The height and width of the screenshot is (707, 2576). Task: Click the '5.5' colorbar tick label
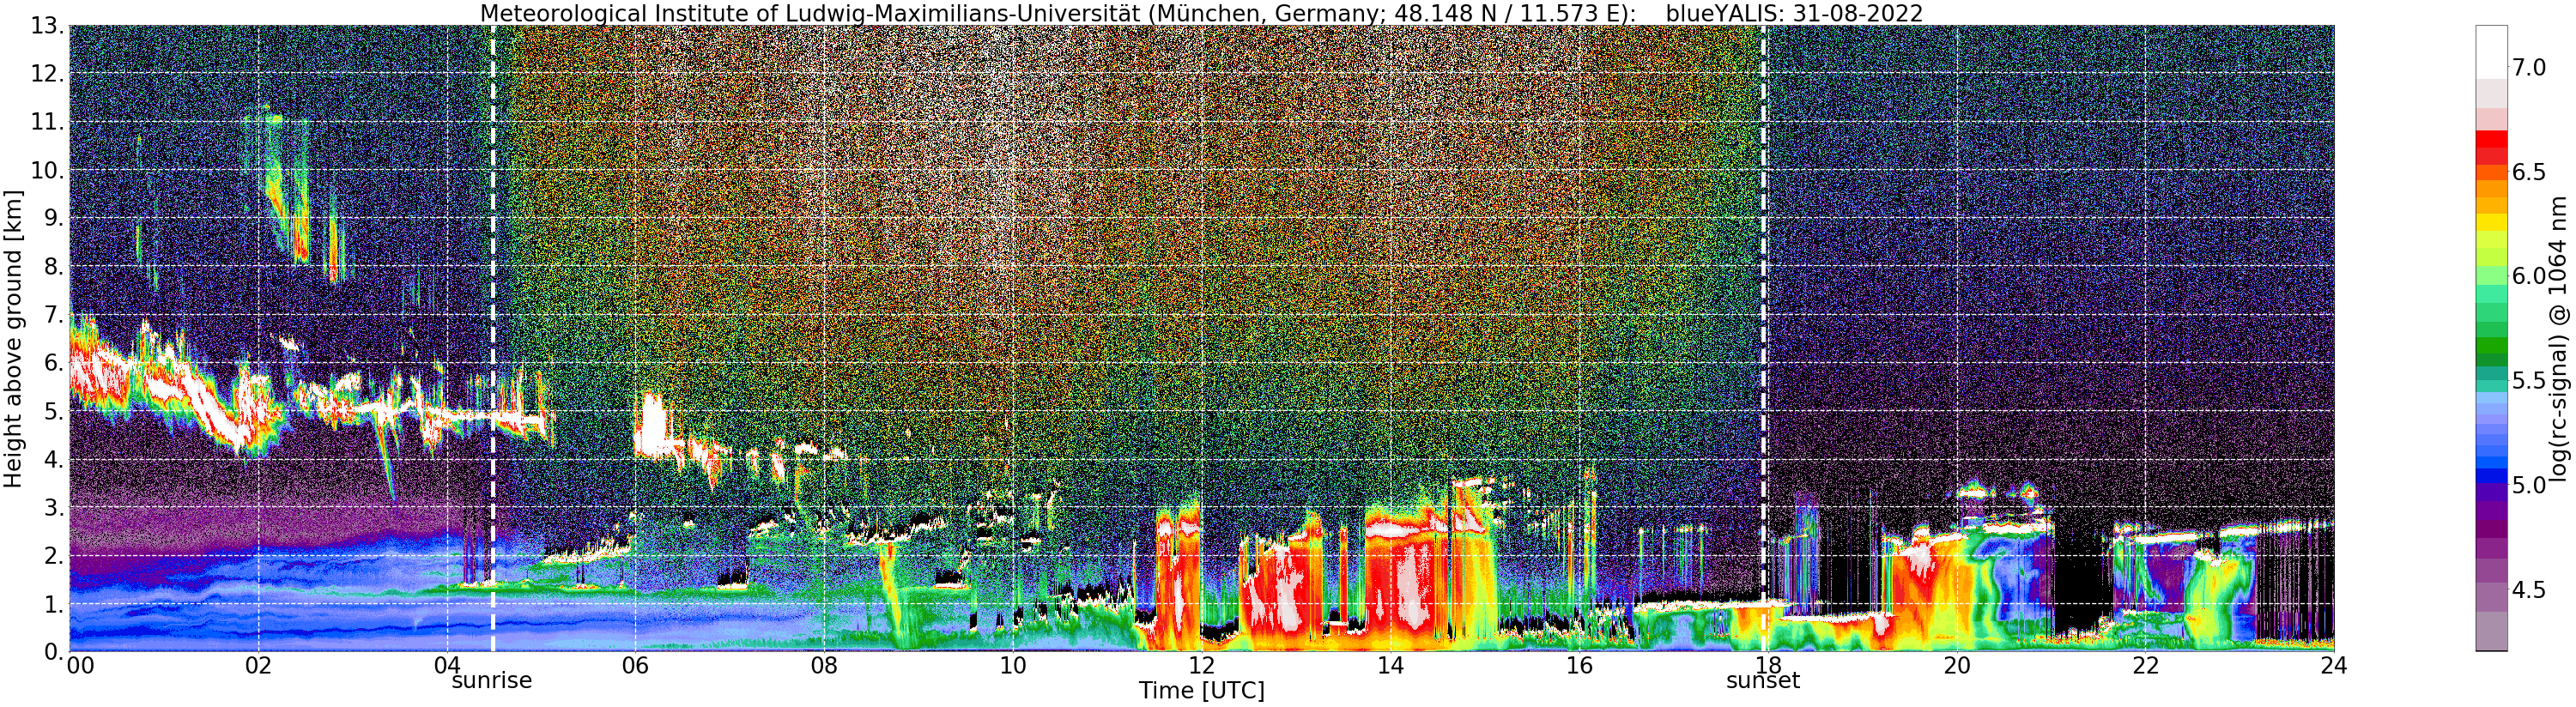[2529, 381]
